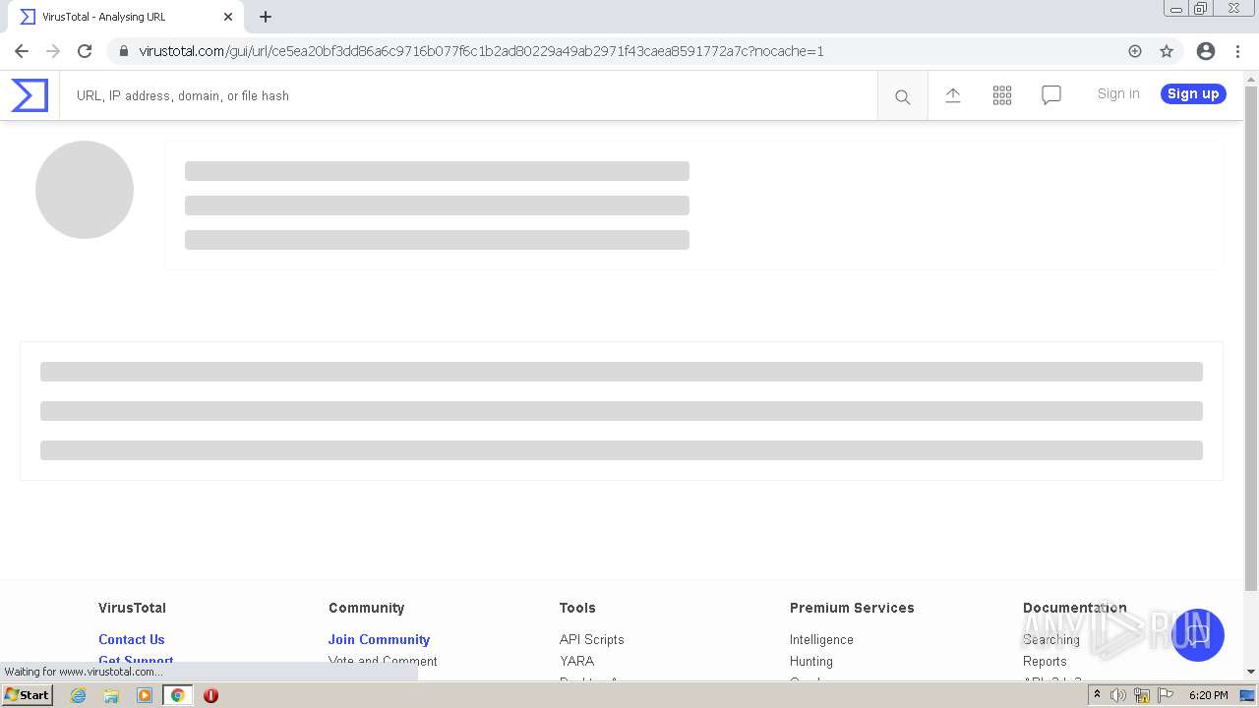Open Searching documentation link
Screen dimensions: 1259x708
pyautogui.click(x=1051, y=639)
